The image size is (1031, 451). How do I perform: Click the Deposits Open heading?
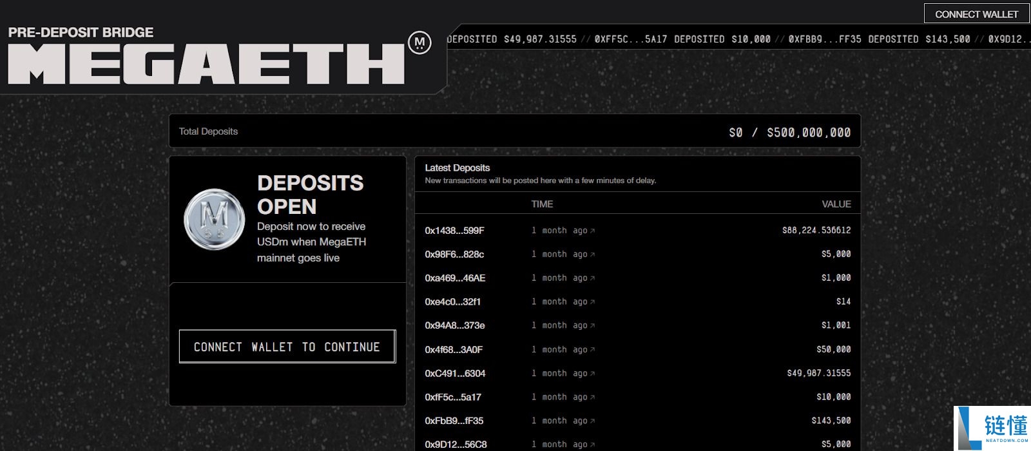tap(310, 195)
